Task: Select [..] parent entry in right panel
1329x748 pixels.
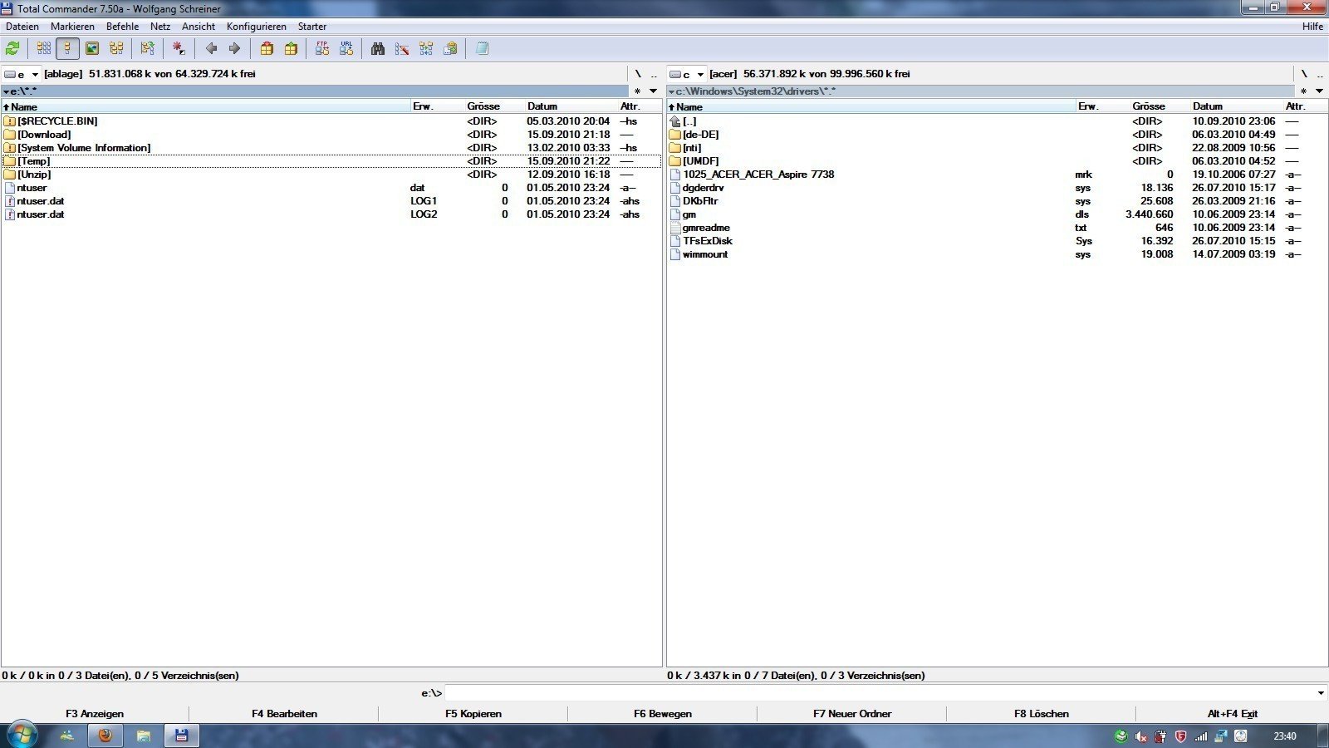Action: pyautogui.click(x=997, y=121)
